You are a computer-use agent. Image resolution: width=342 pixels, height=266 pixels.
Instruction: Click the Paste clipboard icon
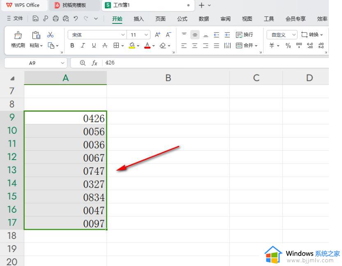coord(36,35)
